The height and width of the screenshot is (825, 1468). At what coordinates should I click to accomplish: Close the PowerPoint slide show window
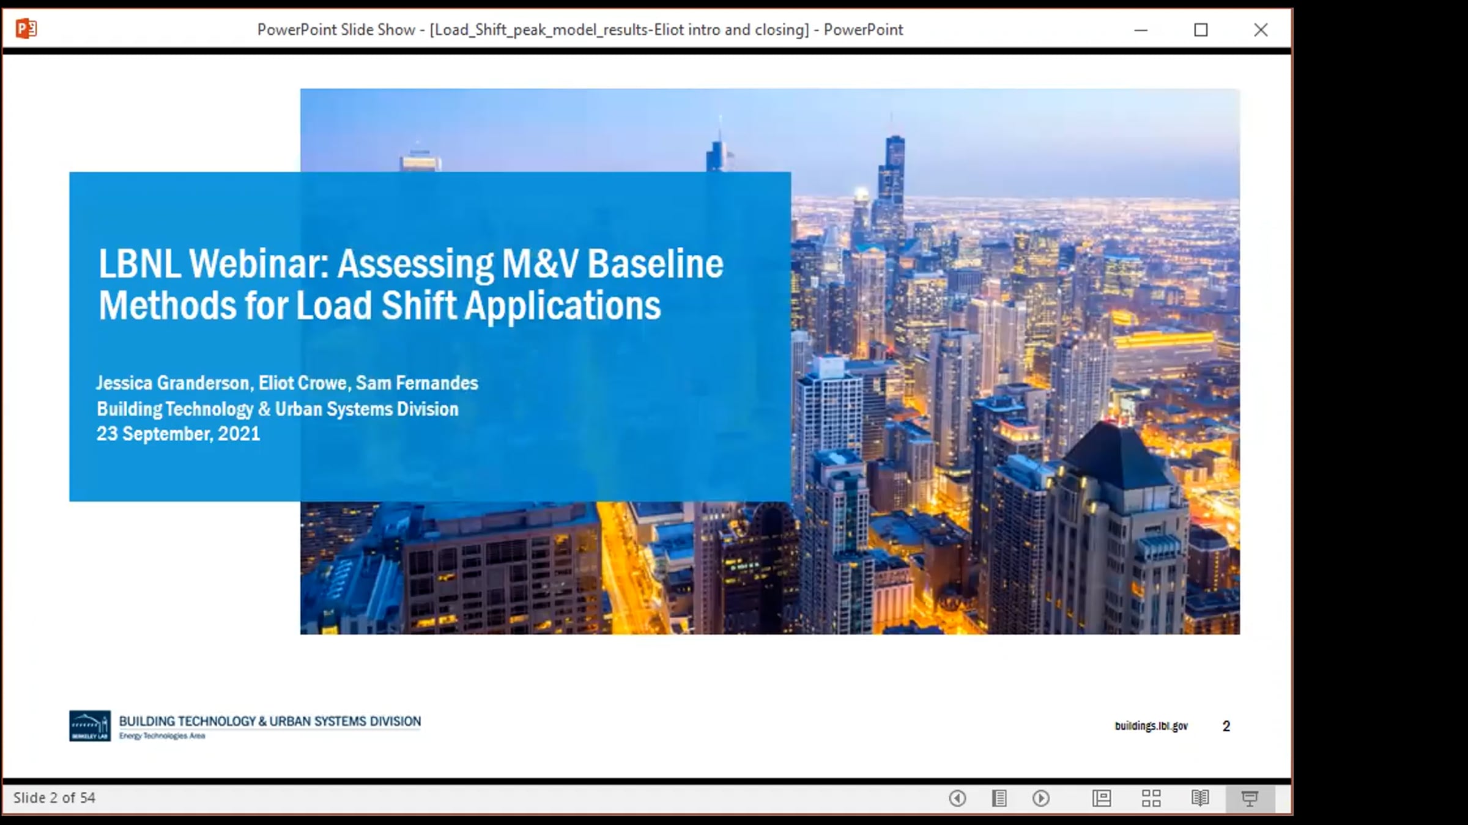click(1261, 29)
